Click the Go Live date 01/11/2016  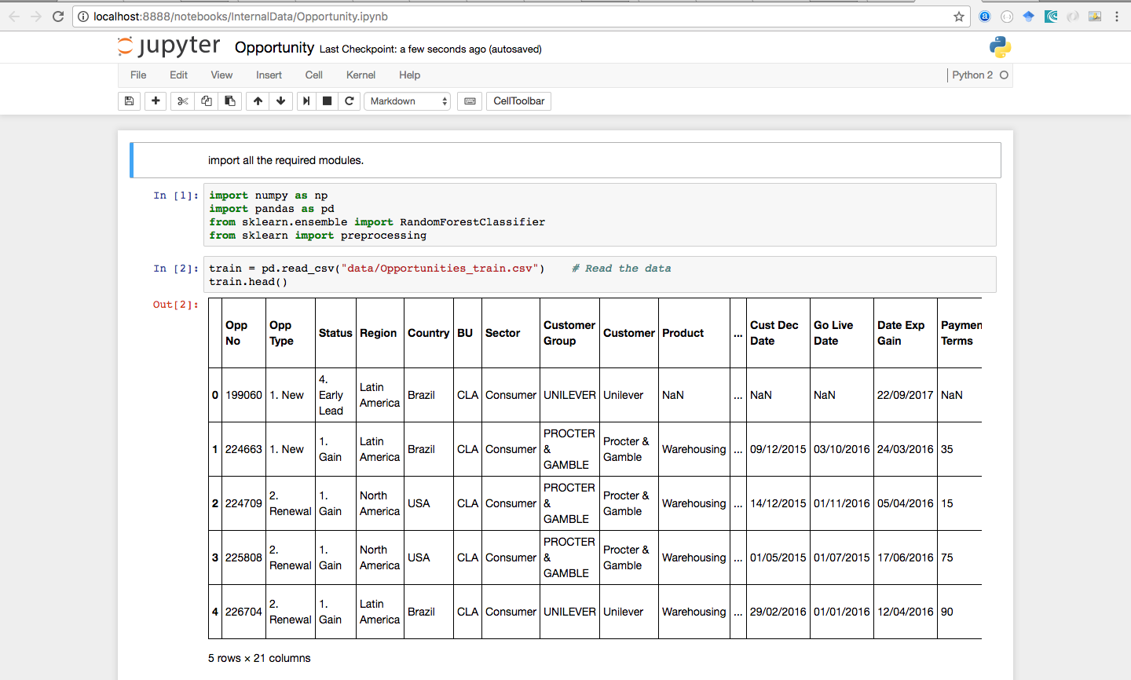point(842,503)
